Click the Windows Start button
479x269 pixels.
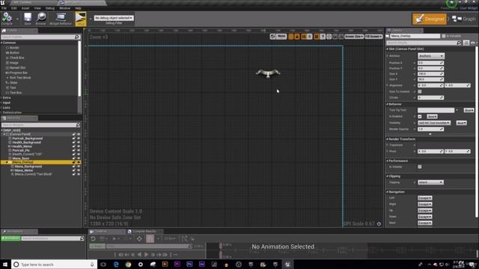pyautogui.click(x=5, y=265)
